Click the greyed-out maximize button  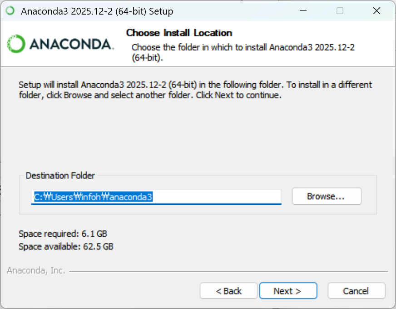[340, 11]
